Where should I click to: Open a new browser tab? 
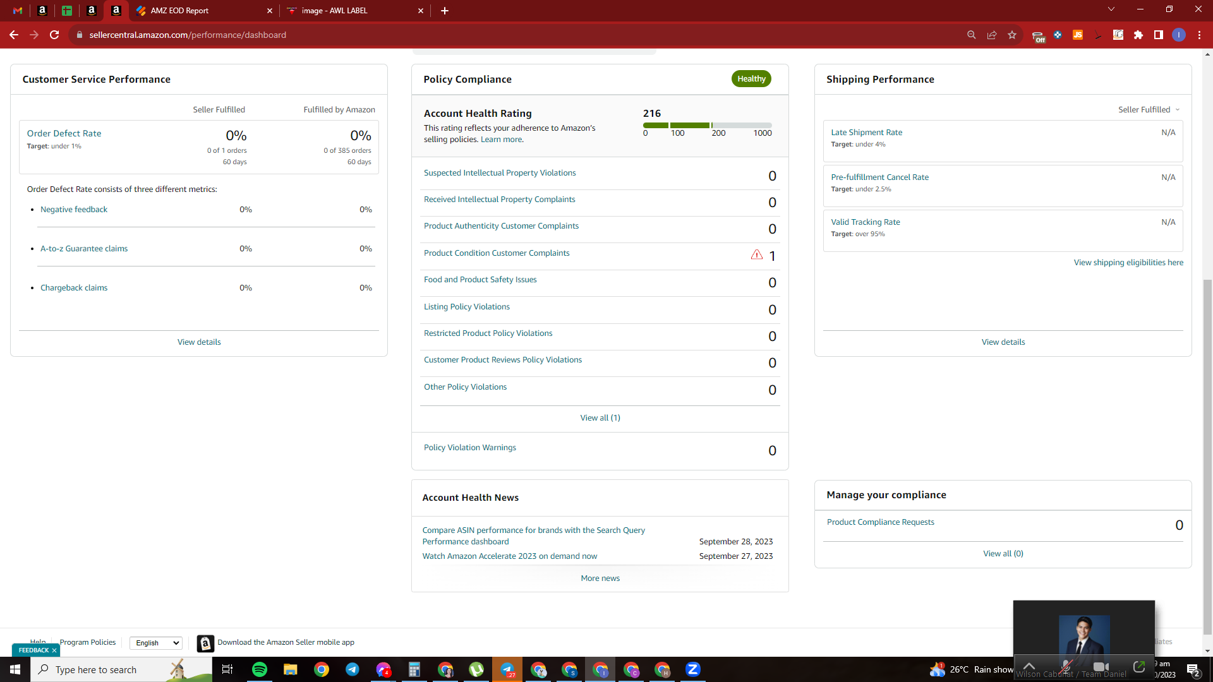445,11
